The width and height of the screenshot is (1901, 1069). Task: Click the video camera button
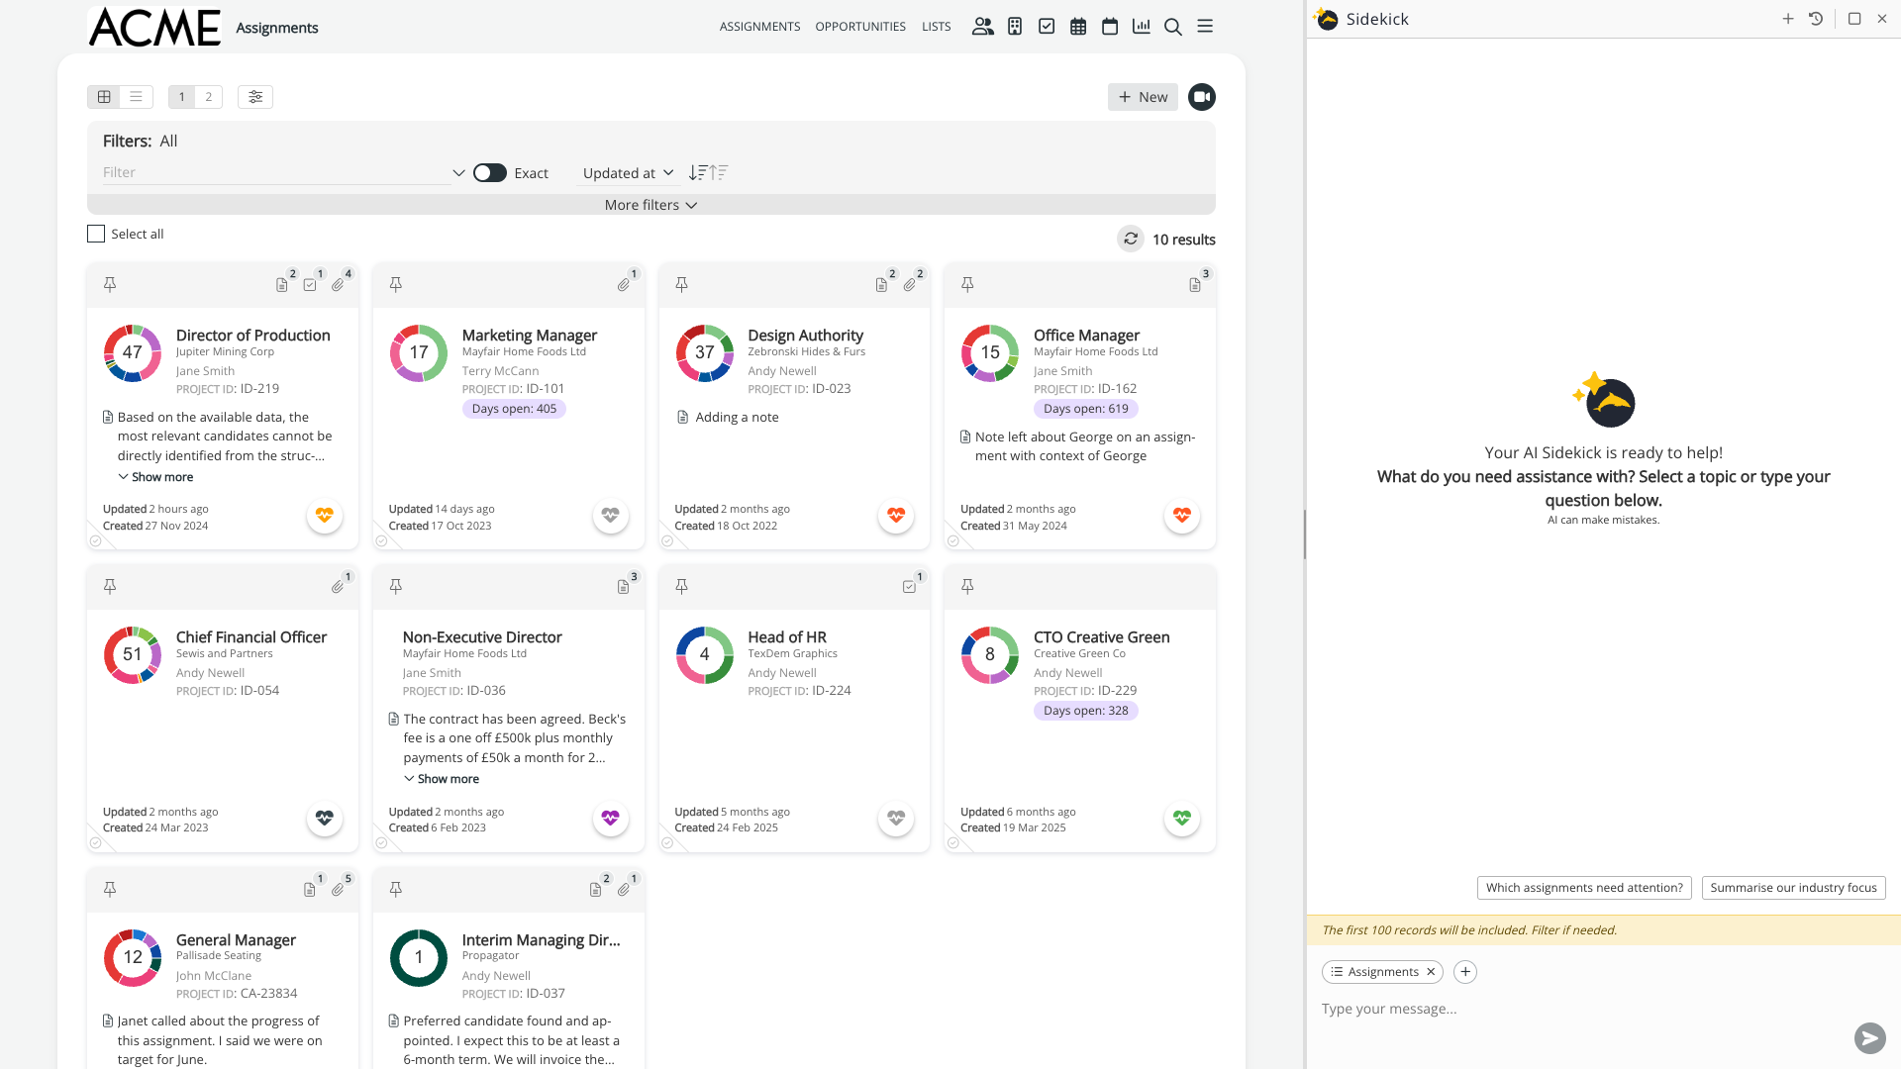tap(1202, 97)
